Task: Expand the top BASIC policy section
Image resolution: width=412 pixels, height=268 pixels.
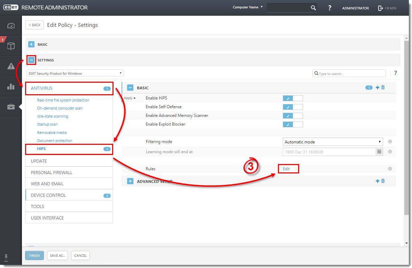Action: pyautogui.click(x=31, y=44)
